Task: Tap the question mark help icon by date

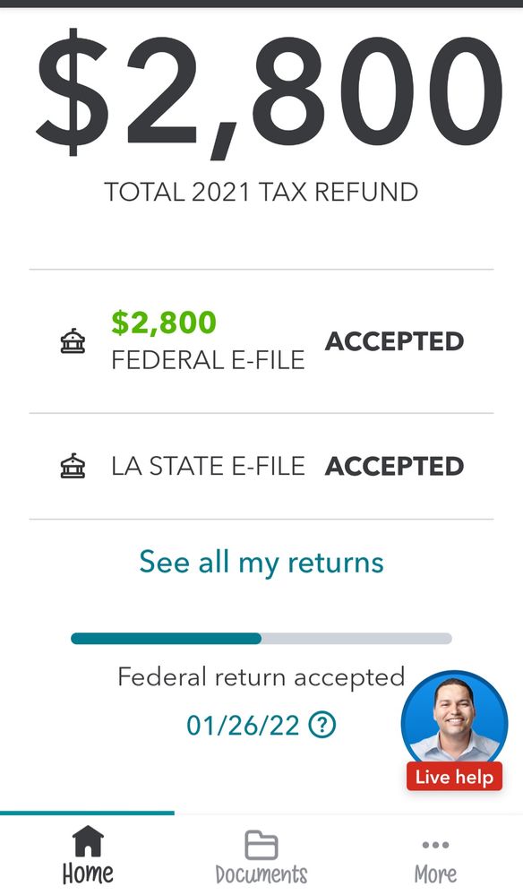Action: click(322, 725)
